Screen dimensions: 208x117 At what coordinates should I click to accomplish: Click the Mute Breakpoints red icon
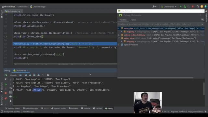(6, 98)
